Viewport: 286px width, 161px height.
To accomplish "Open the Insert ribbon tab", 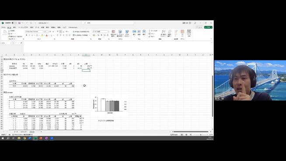I will point(14,28).
